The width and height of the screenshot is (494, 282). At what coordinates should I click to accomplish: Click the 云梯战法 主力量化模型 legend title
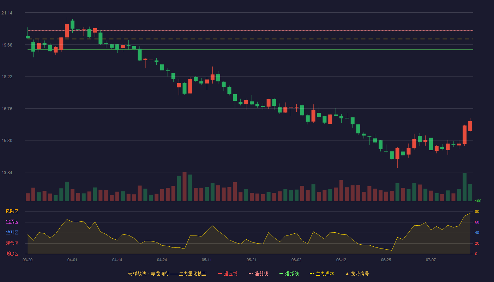click(x=167, y=274)
